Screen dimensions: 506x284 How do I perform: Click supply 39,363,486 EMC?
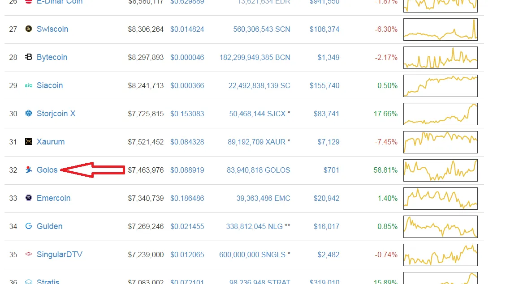[x=264, y=198]
